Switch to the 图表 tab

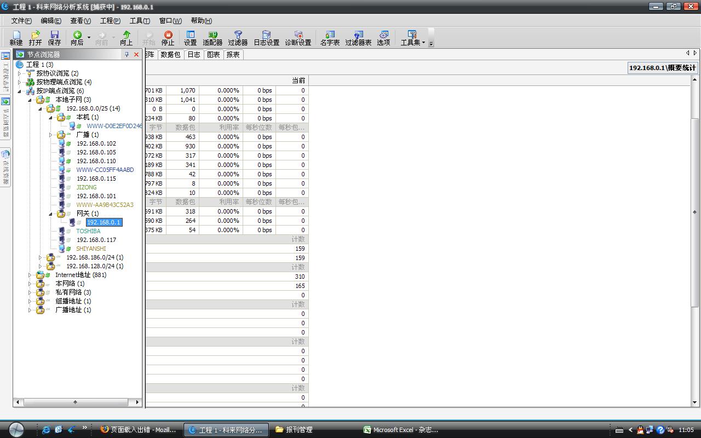[213, 55]
